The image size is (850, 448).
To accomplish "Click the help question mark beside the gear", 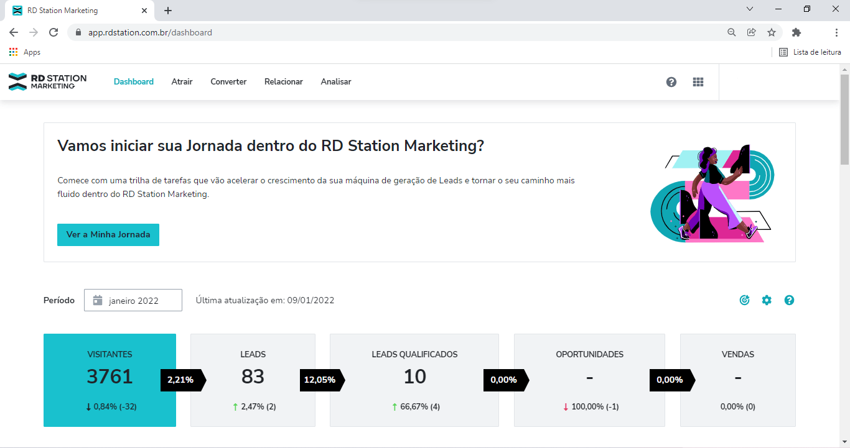I will 789,300.
